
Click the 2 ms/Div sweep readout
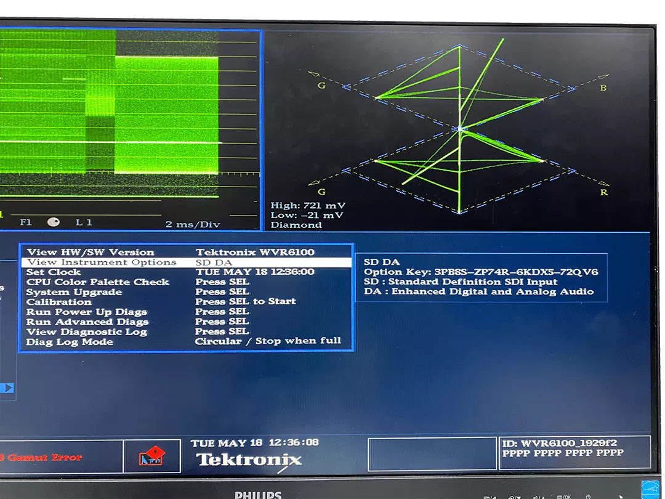pos(192,224)
